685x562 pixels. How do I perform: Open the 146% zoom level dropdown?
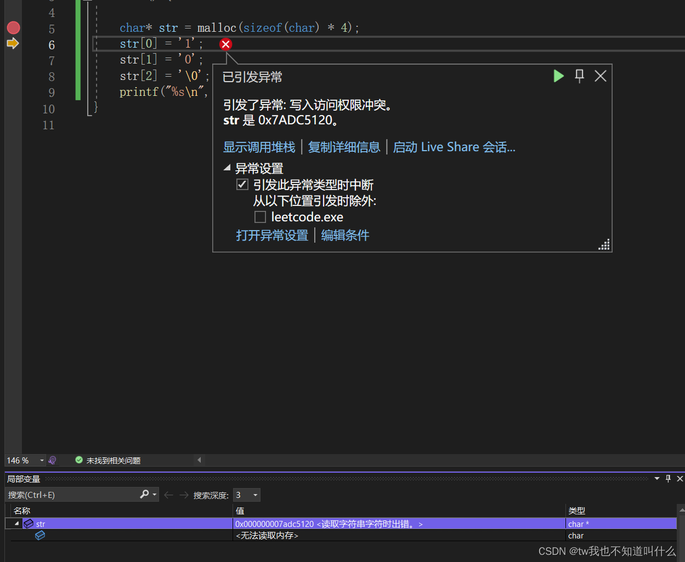pyautogui.click(x=42, y=460)
